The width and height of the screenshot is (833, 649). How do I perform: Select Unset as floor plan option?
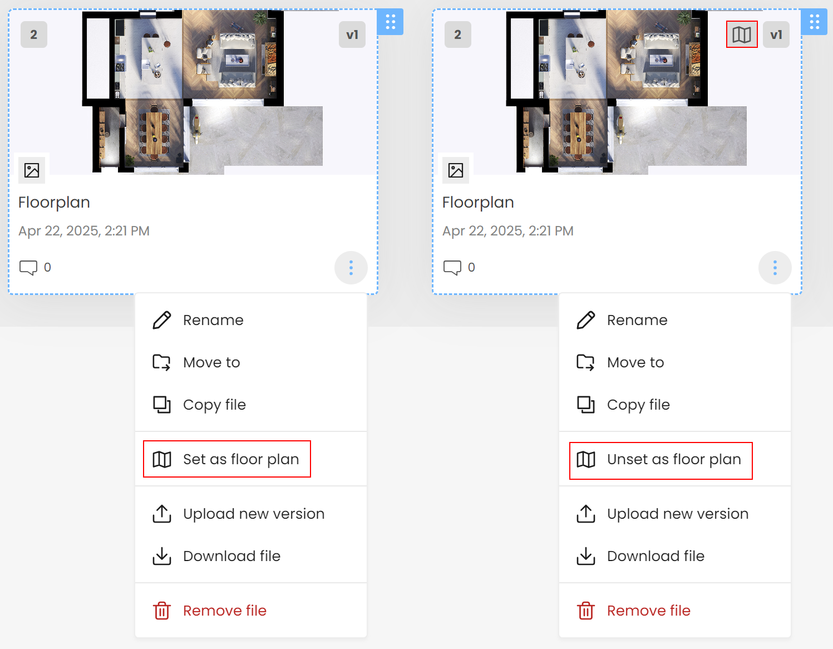pos(675,459)
